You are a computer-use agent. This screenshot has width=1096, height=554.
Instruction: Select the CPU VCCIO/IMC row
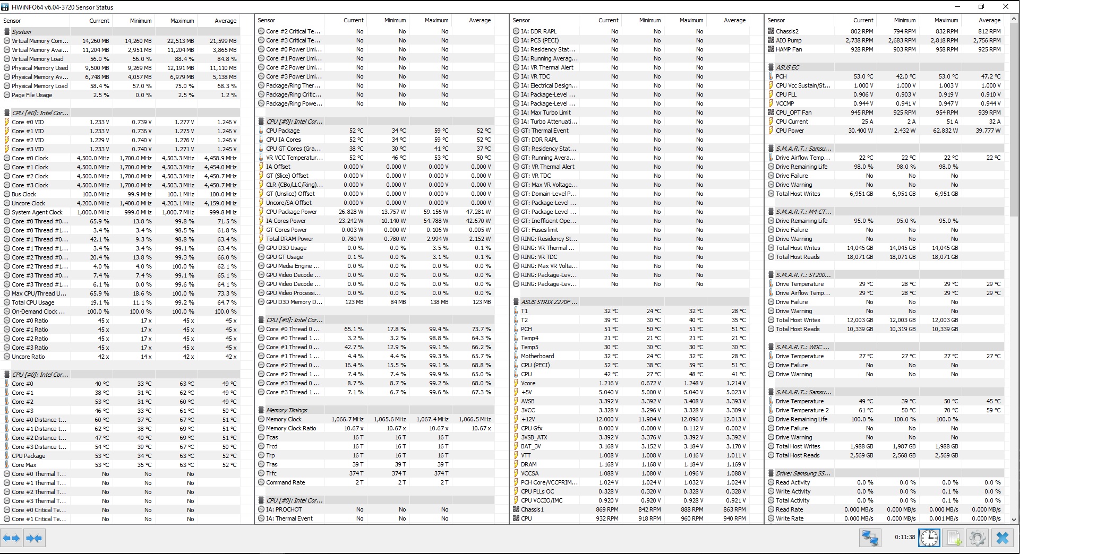coord(631,500)
